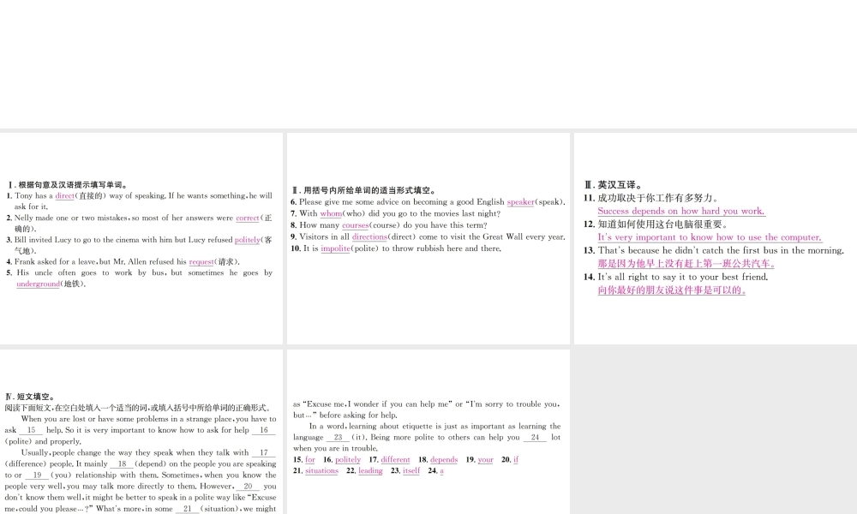Click answer 17 "different"
The image size is (857, 514).
[395, 460]
